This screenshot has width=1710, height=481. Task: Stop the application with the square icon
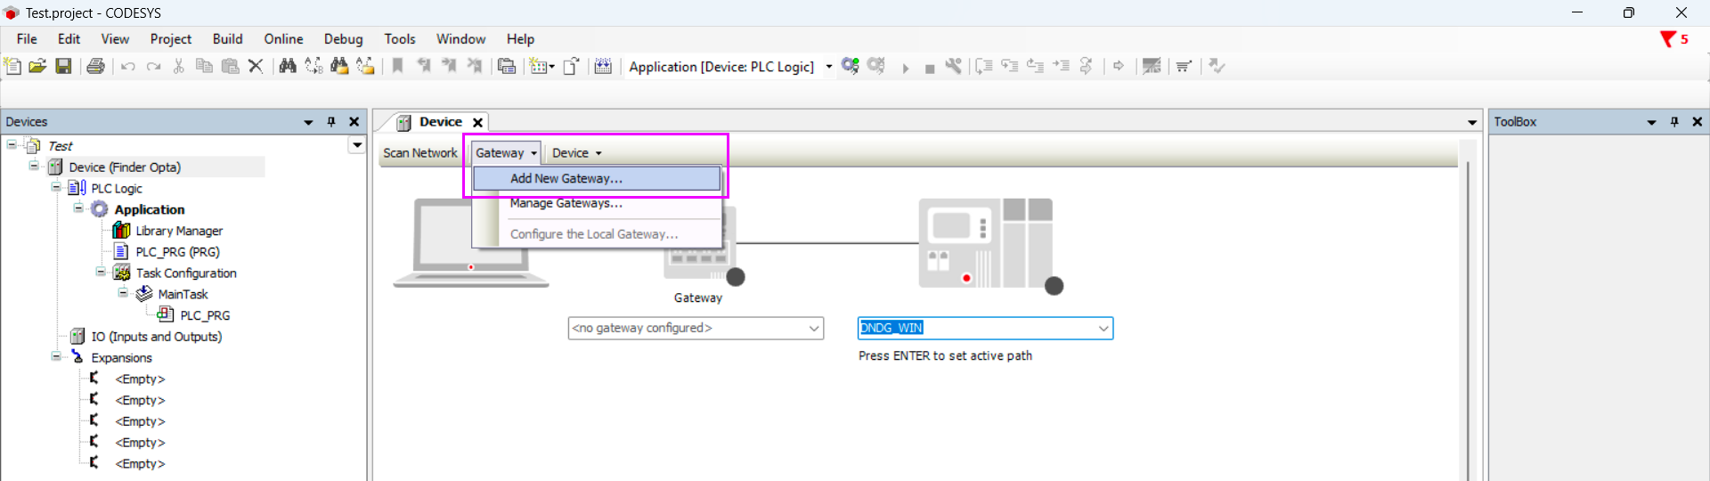coord(930,69)
